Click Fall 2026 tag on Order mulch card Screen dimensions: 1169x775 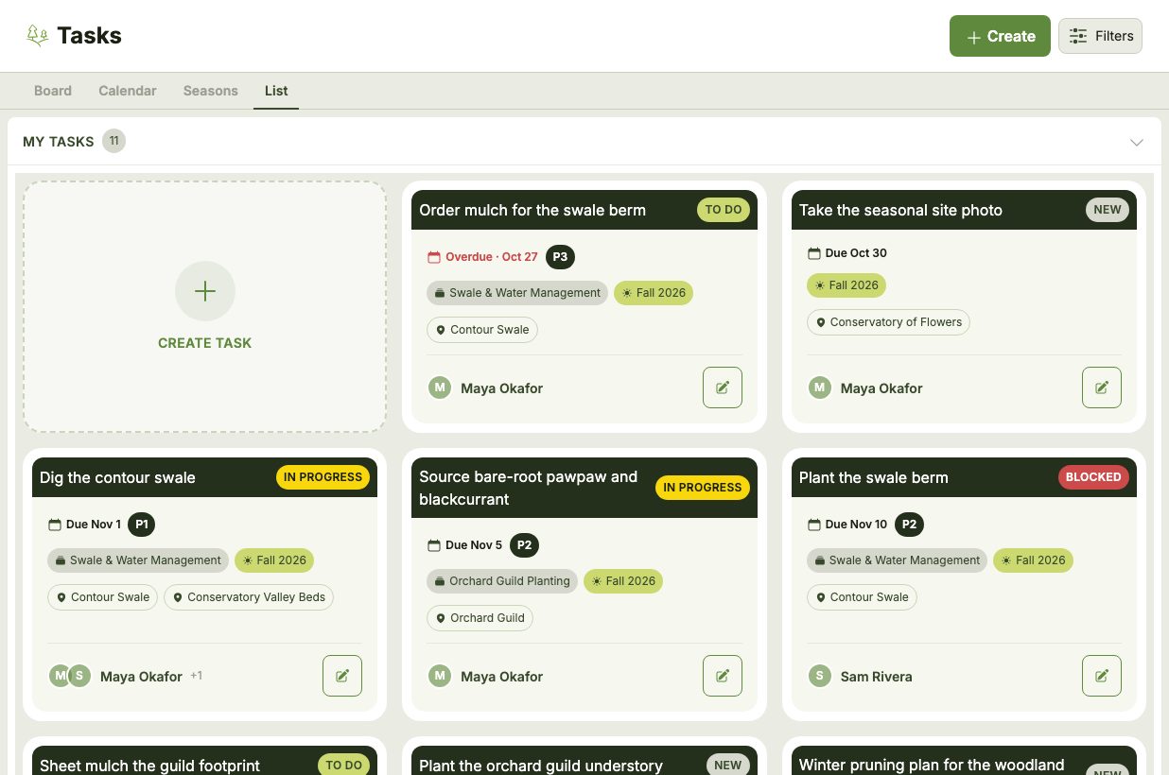point(654,293)
